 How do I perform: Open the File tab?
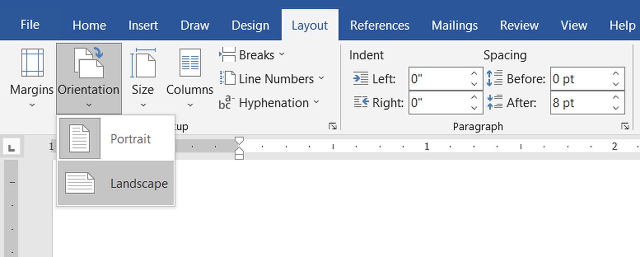[30, 25]
